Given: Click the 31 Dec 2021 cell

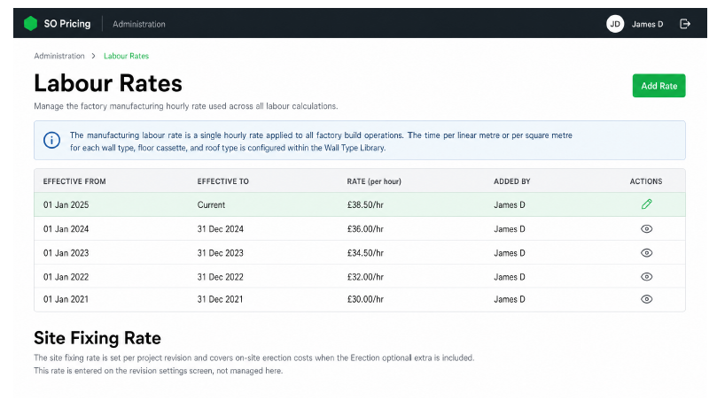Looking at the screenshot, I should pyautogui.click(x=221, y=299).
